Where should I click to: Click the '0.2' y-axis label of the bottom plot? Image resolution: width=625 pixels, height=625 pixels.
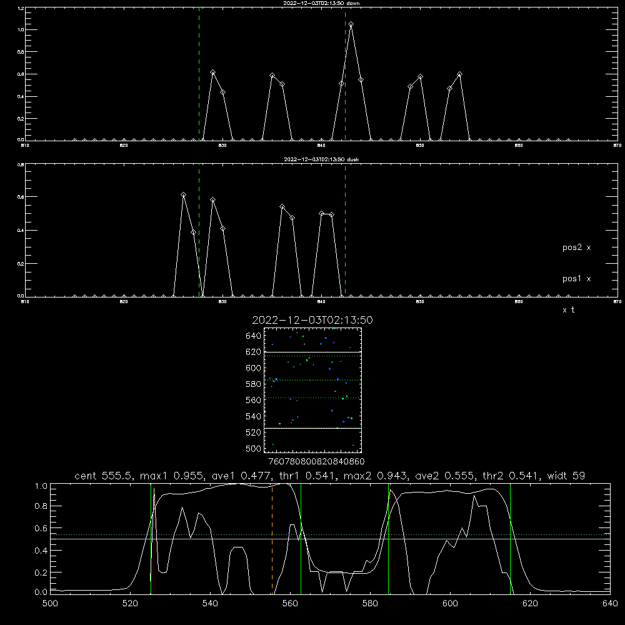[x=41, y=572]
